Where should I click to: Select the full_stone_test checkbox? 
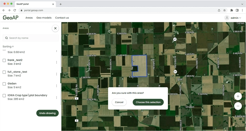[4, 72]
